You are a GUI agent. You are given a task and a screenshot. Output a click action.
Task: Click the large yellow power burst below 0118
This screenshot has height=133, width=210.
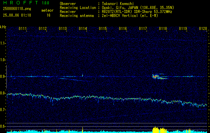160,130
